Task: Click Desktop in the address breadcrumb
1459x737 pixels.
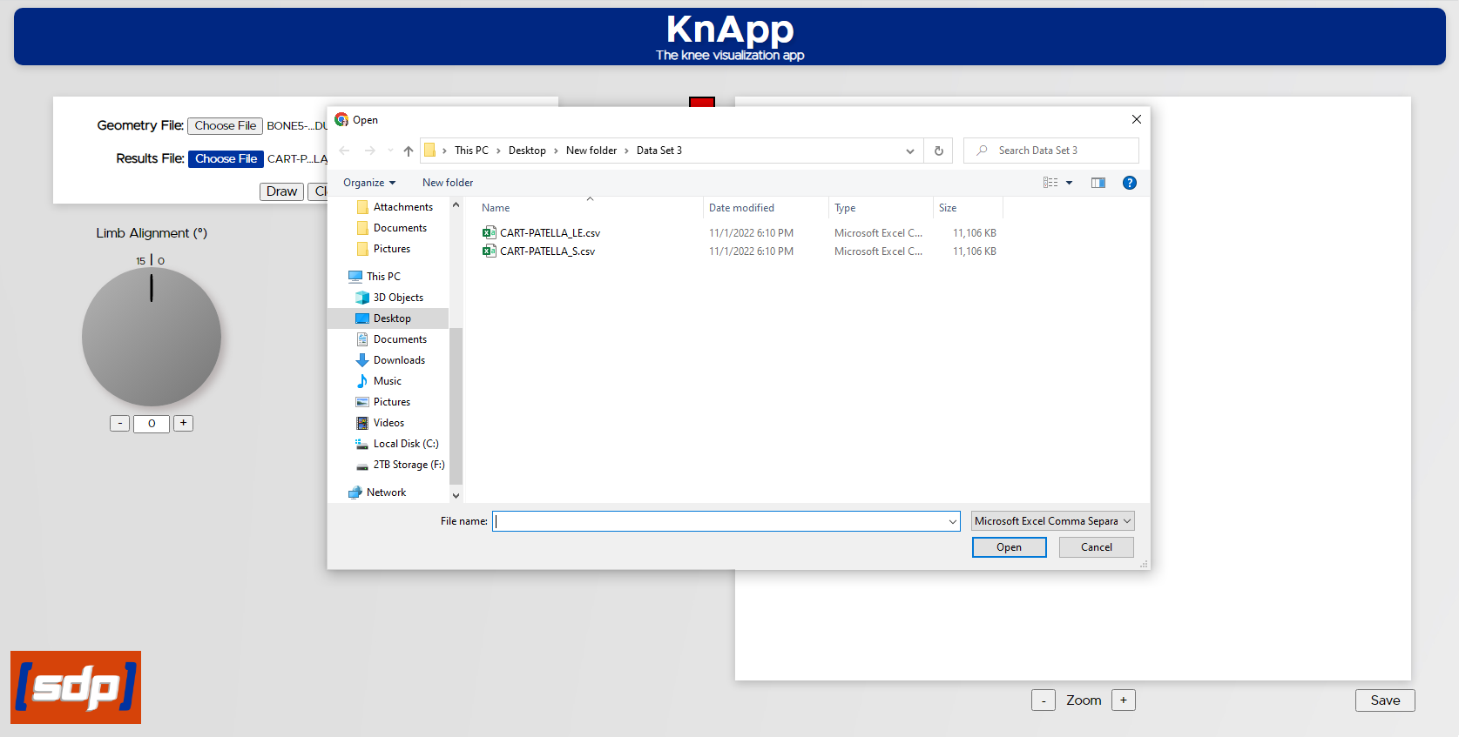Action: click(527, 151)
